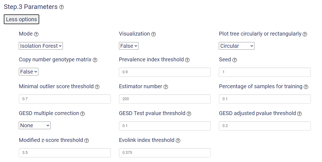Click the Less options button
The width and height of the screenshot is (322, 162).
click(21, 19)
